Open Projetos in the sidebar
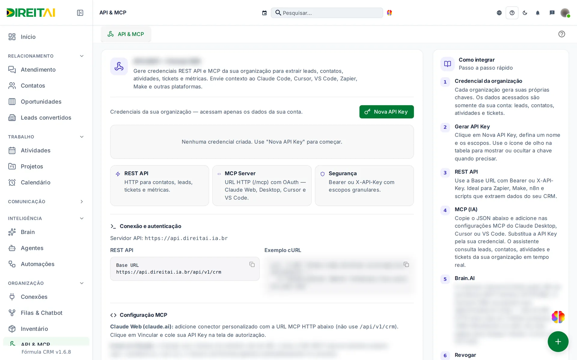 (x=46, y=166)
